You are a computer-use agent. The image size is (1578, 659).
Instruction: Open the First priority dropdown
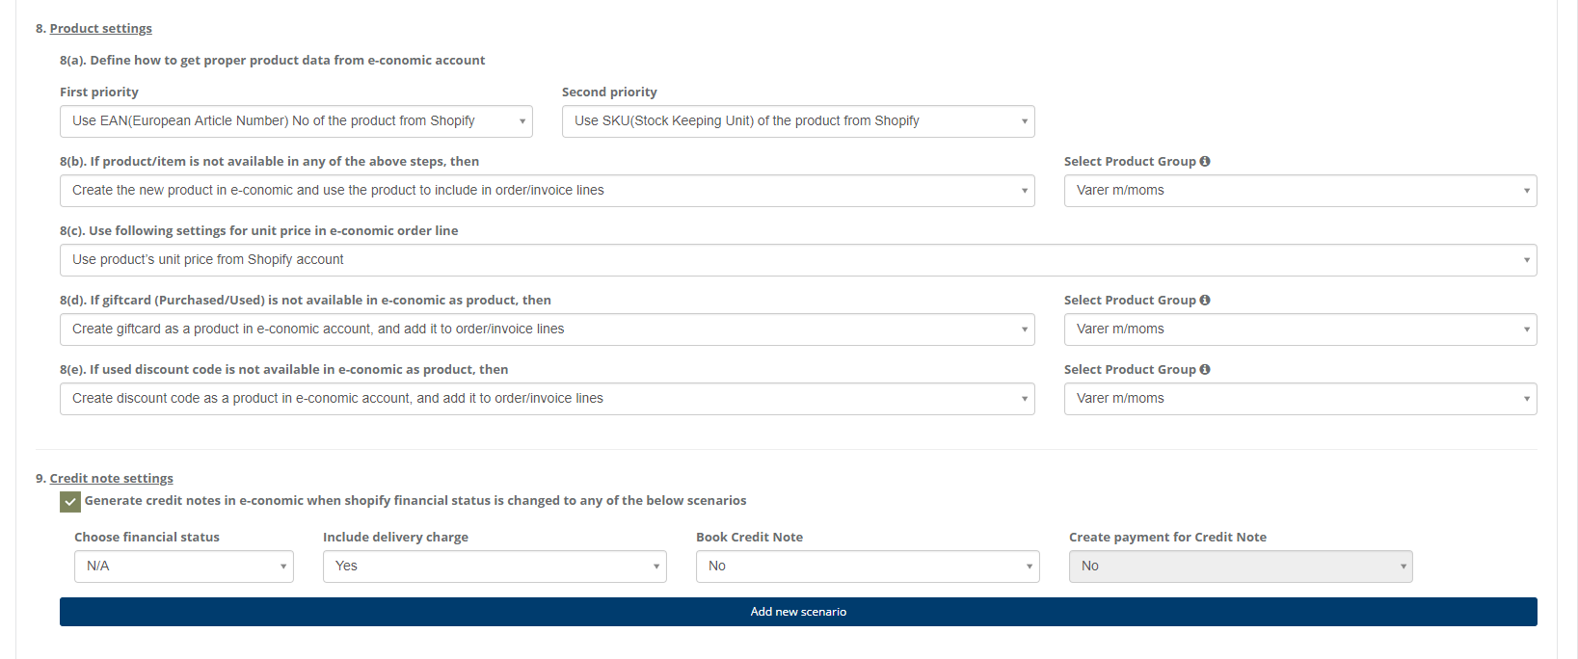click(x=296, y=121)
